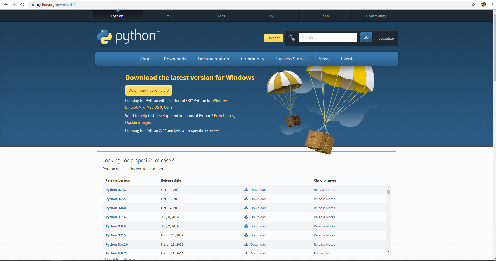Open the View older releases link

119,259
